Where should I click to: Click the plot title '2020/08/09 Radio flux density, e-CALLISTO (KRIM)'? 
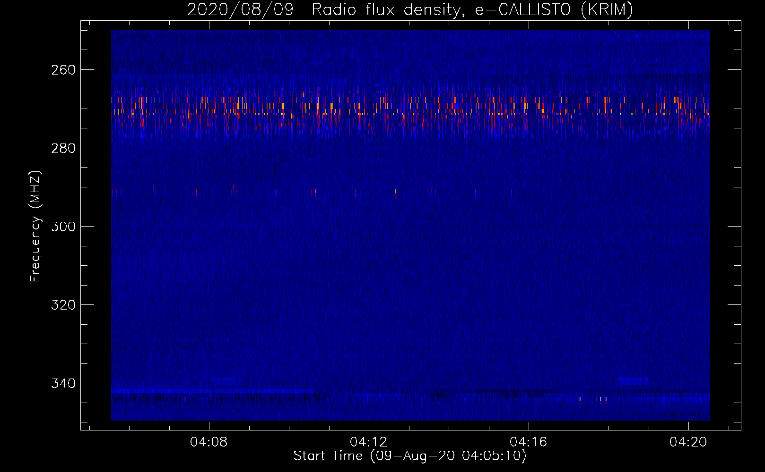[x=410, y=9]
